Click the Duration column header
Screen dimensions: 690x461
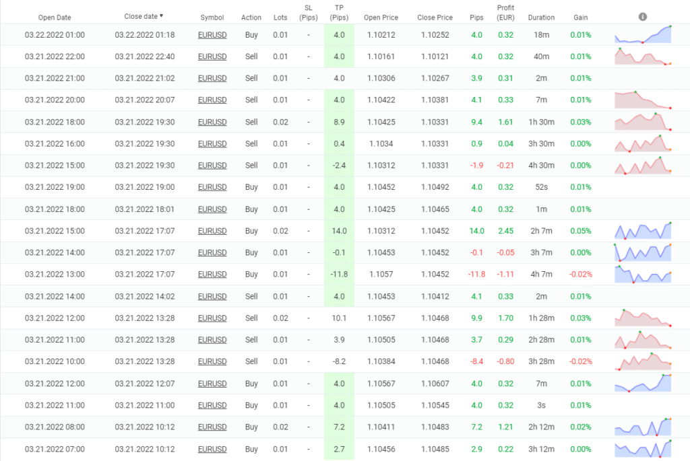[541, 17]
